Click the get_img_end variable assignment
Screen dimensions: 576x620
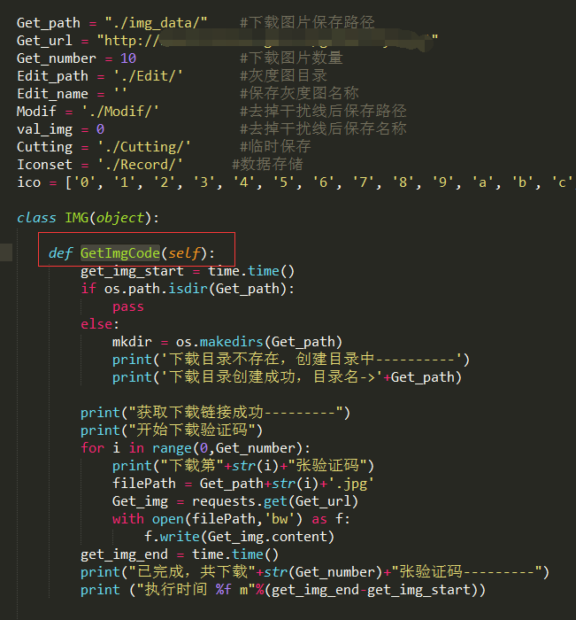(x=180, y=554)
